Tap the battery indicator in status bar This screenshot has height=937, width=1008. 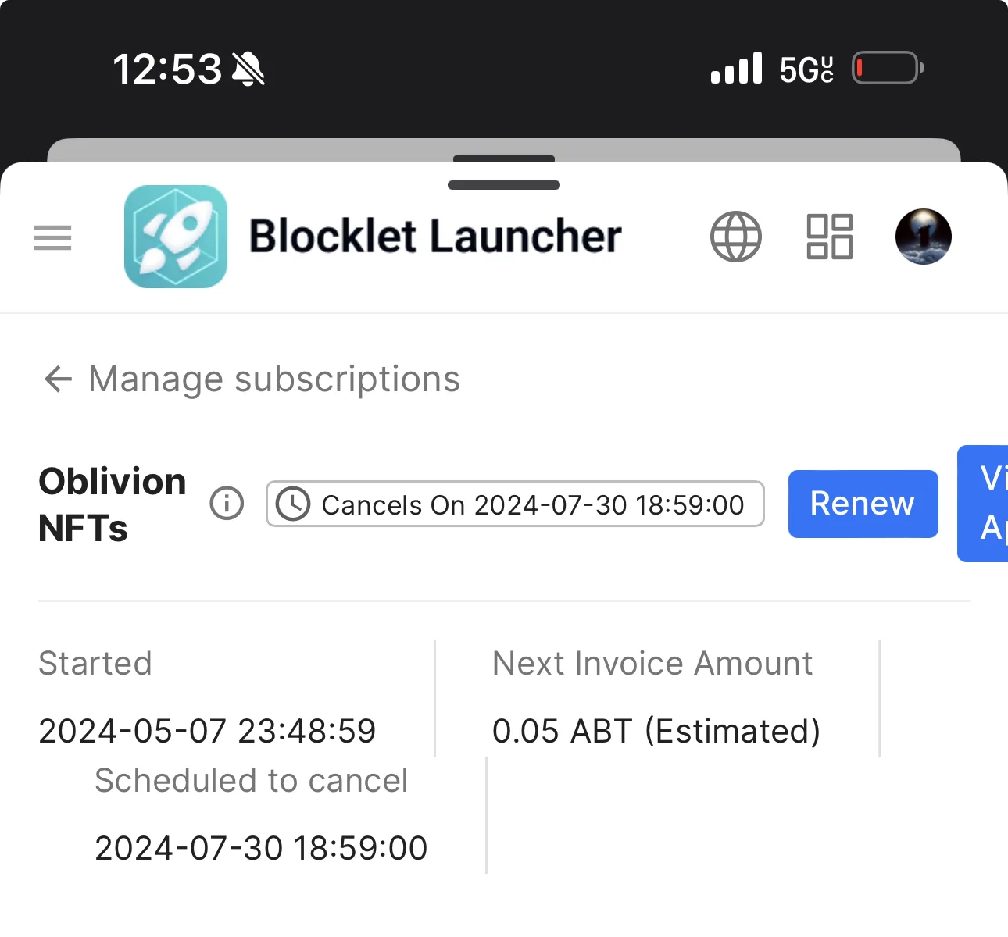[888, 68]
